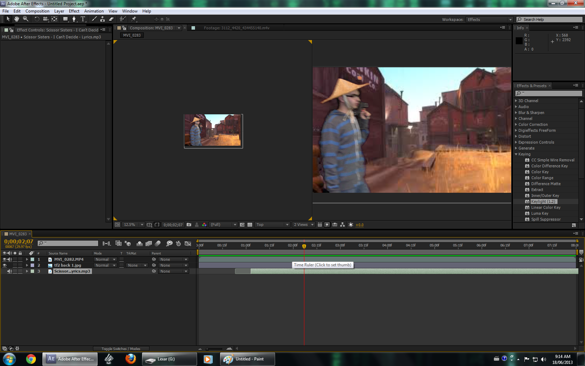
Task: Toggle lock on Effect Controls panel
Action: pyautogui.click(x=11, y=30)
